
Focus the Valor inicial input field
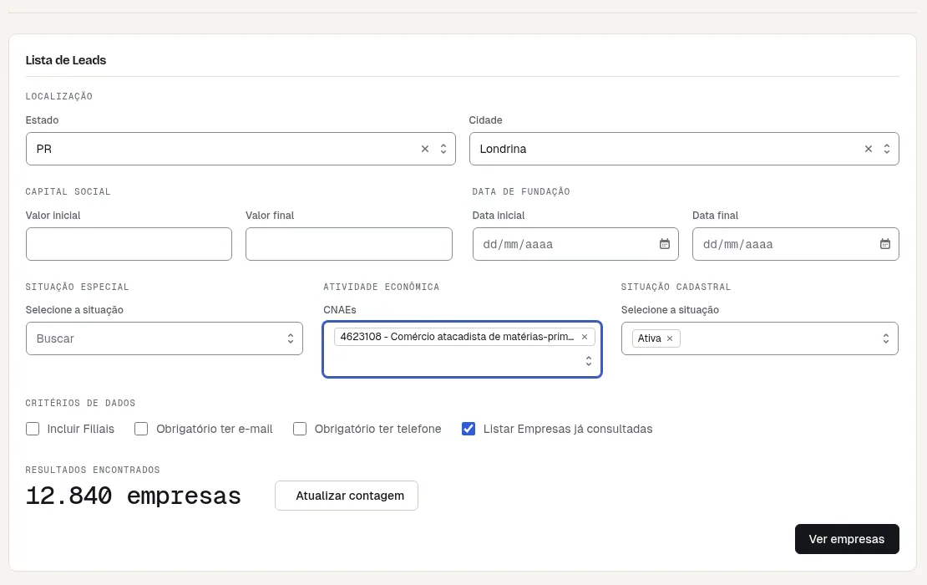(129, 244)
